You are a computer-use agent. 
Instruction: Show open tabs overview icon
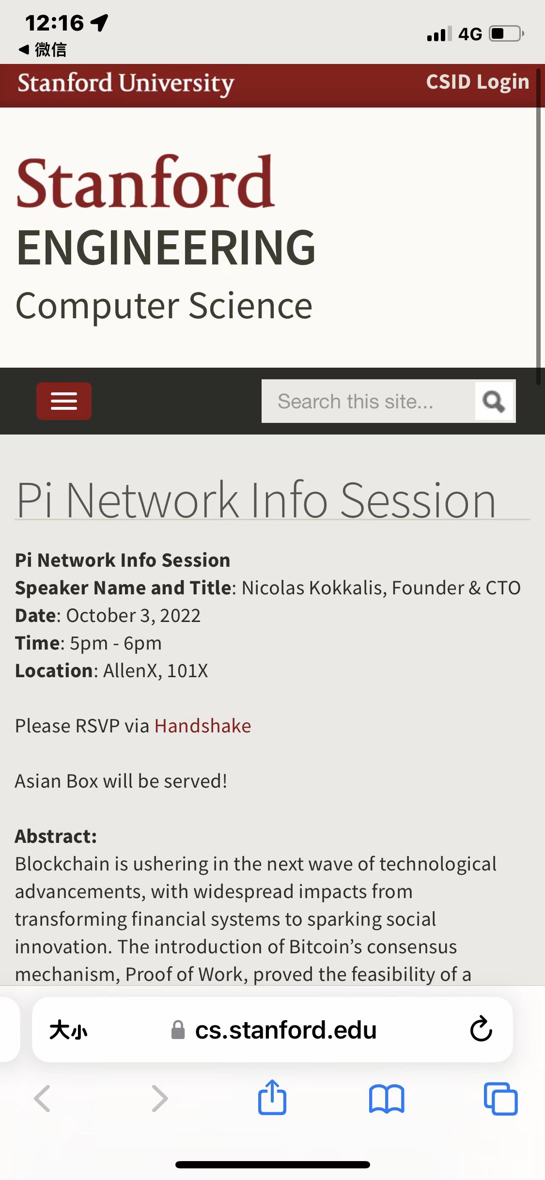[x=500, y=1099]
